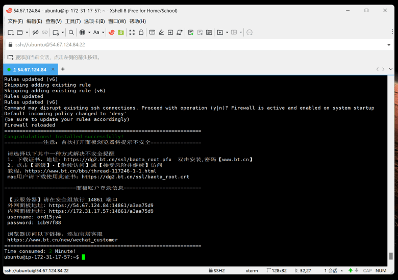
Task: Expand the new tab group dropdown arrow
Action: 227,33
